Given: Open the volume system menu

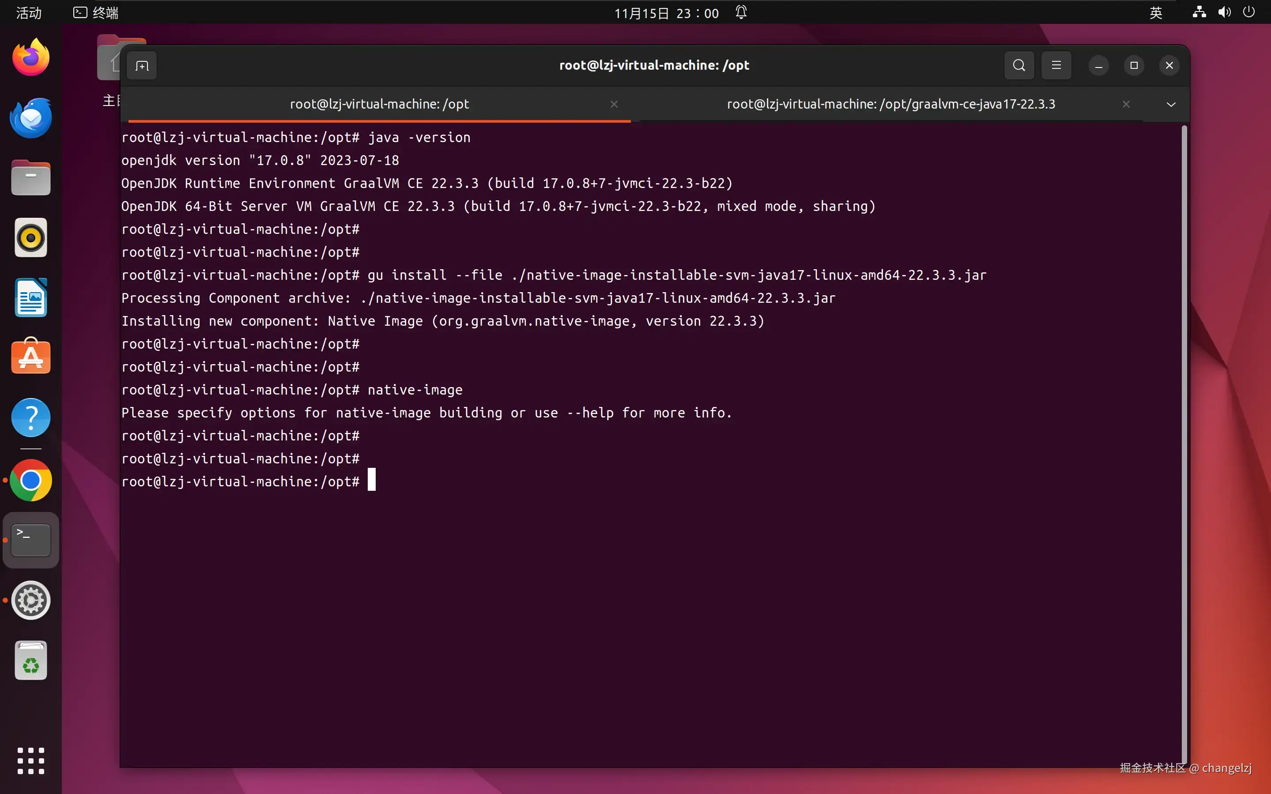Looking at the screenshot, I should 1224,13.
